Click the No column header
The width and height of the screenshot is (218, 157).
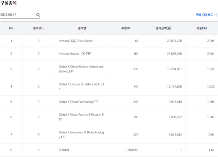pos(11,28)
